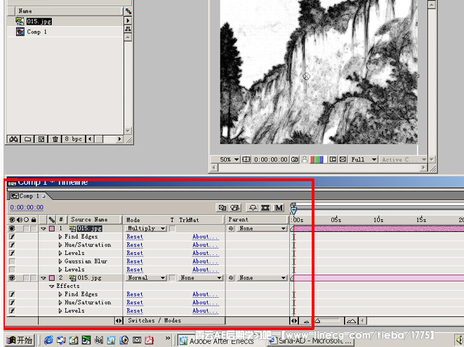The width and height of the screenshot is (464, 347).
Task: Click the viewer horizontal scrollbar left arrow
Action: click(214, 168)
